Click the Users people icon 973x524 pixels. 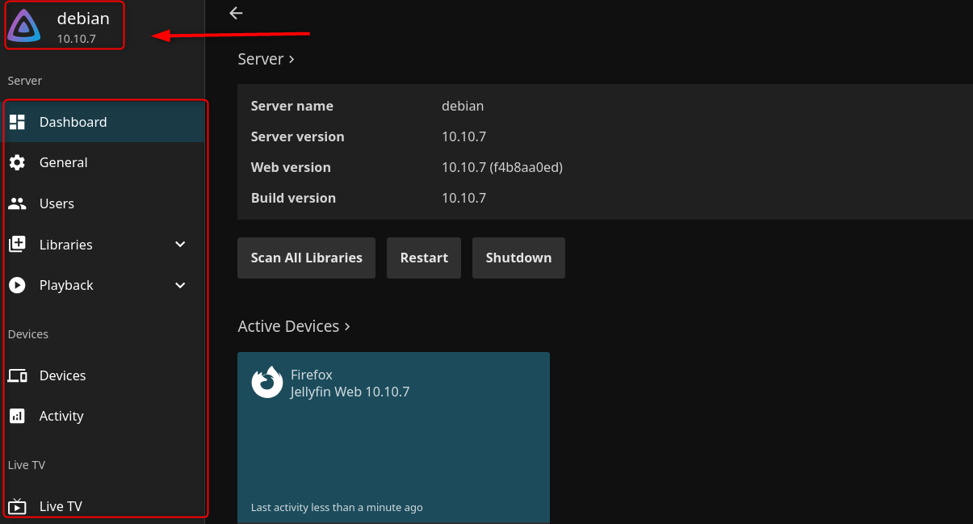pyautogui.click(x=17, y=203)
